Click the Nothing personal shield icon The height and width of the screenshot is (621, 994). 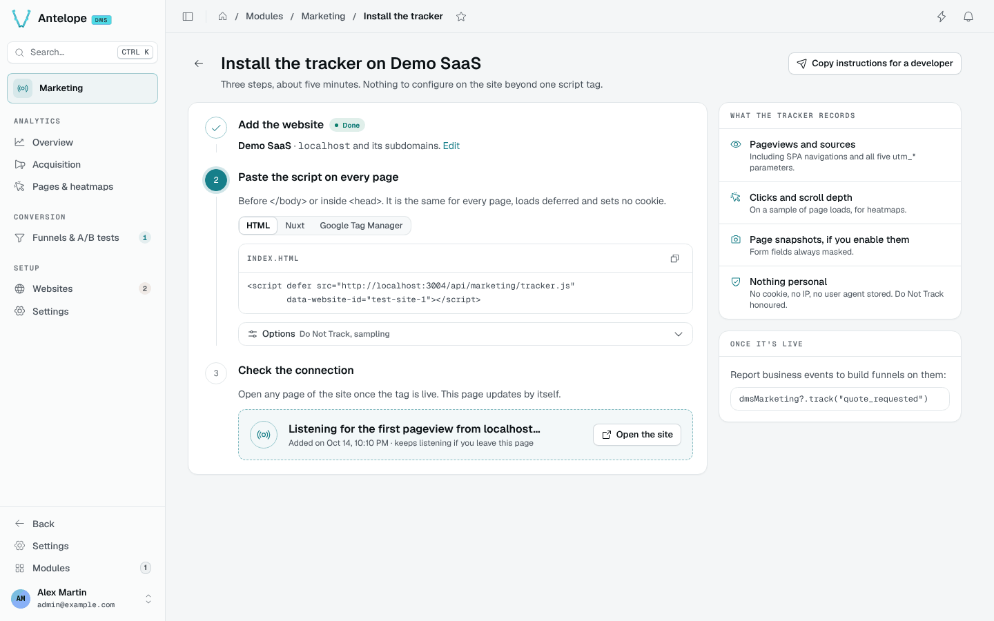tap(736, 282)
